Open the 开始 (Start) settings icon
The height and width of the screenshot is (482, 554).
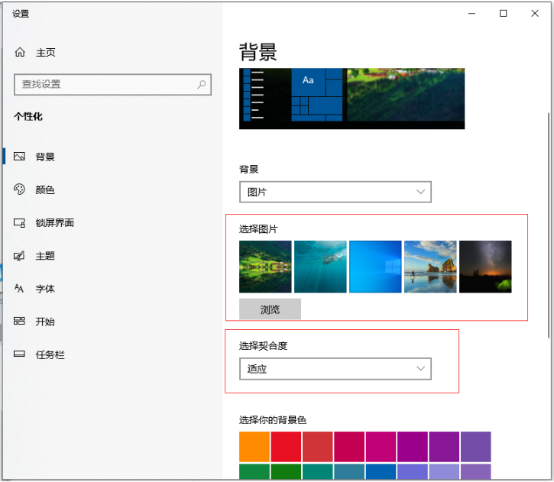tap(20, 322)
